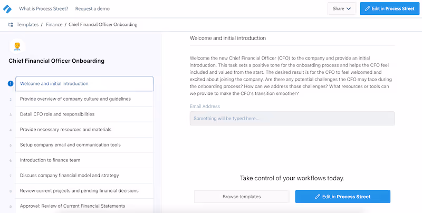Go to Finance breadcrumb
Screen dimensions: 422x213
pyautogui.click(x=54, y=24)
